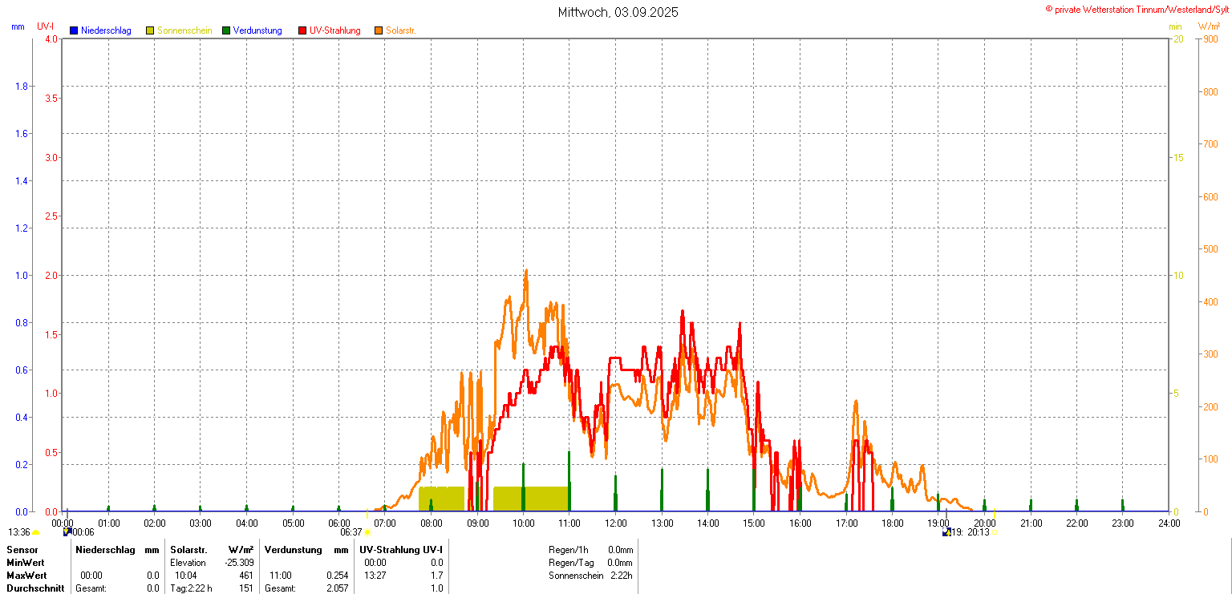The width and height of the screenshot is (1232, 594).
Task: Click the green Verdunstung legend square
Action: 227,30
